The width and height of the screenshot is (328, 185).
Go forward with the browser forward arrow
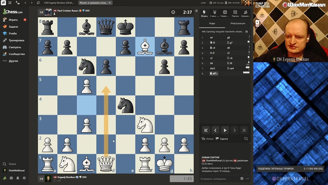(32, 3)
